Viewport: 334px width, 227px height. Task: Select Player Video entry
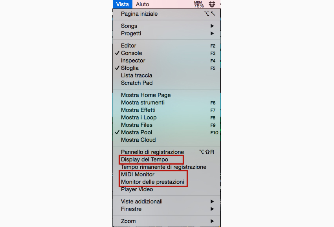tap(166, 189)
